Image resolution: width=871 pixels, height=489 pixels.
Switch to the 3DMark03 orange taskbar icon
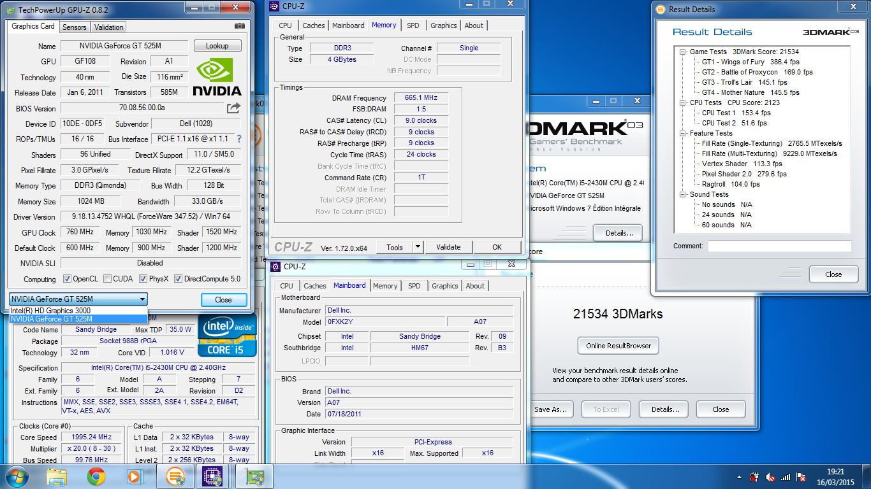click(175, 476)
